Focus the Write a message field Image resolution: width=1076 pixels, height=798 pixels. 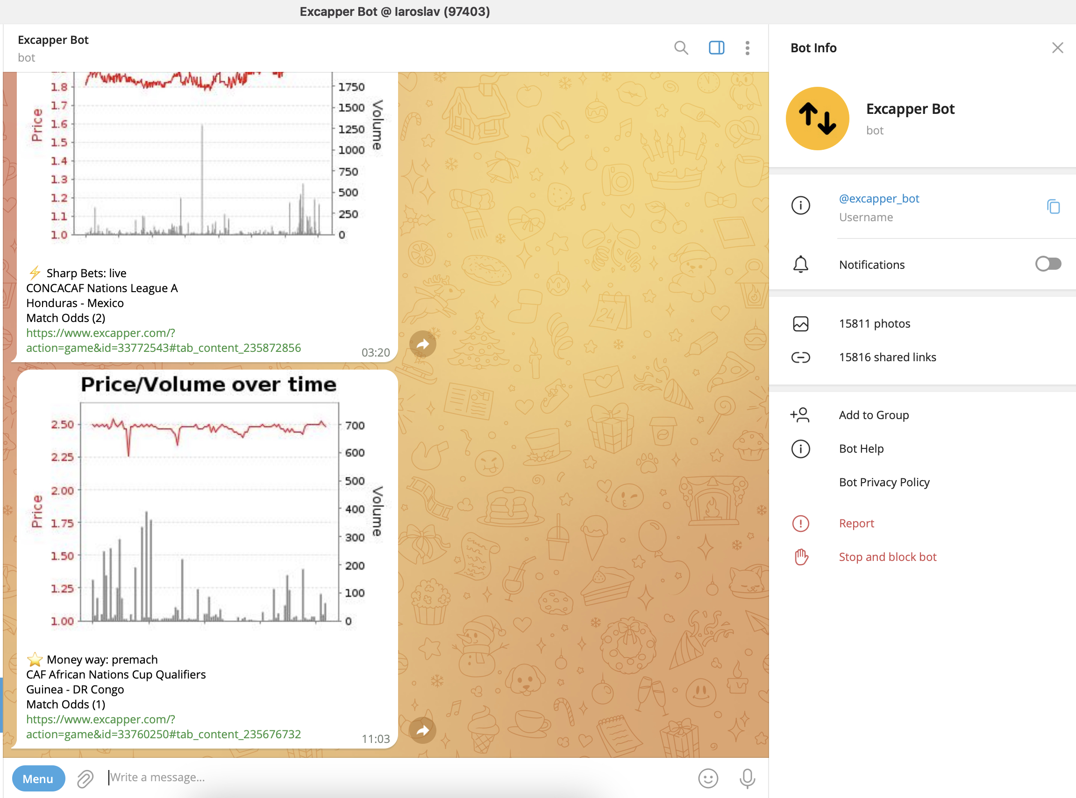click(397, 777)
